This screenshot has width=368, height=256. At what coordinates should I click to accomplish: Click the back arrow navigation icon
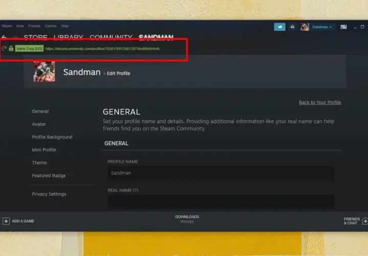4,37
